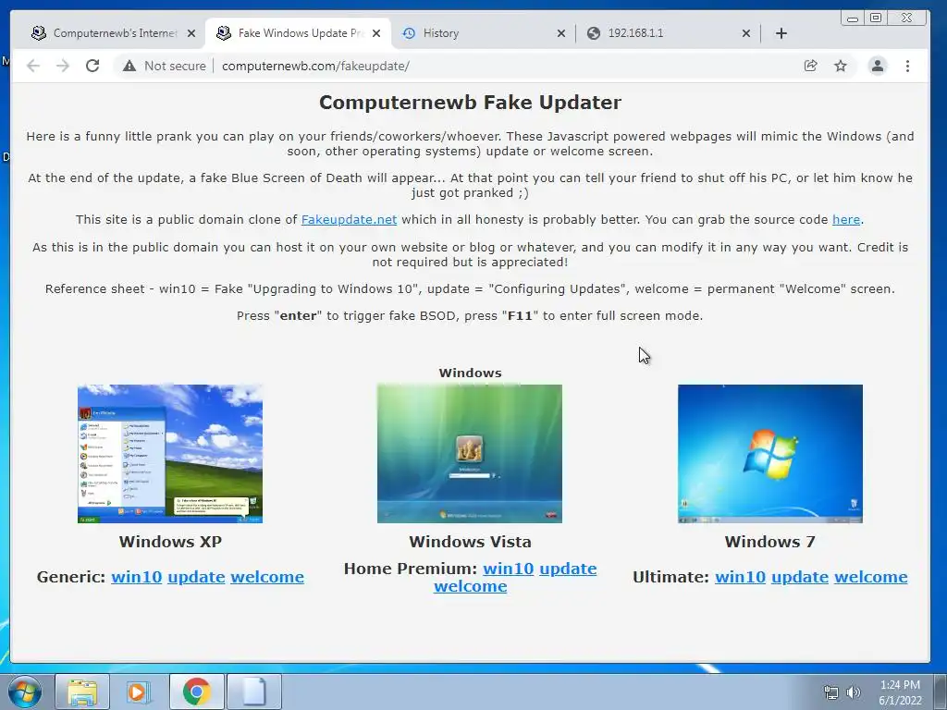
Task: Maximize the Chrome window
Action: 876,18
